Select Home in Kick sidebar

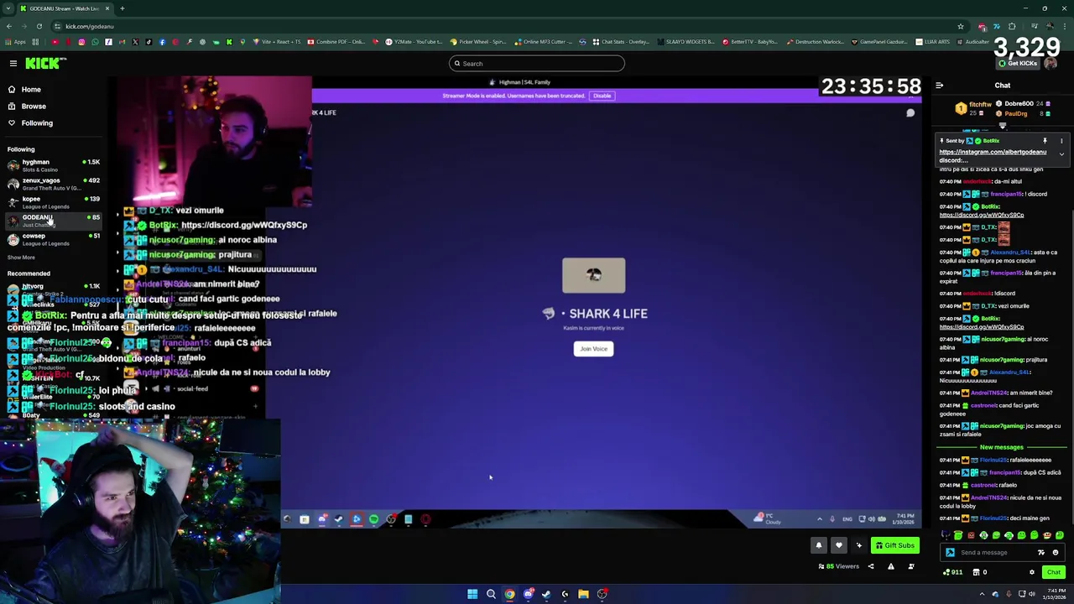(31, 89)
